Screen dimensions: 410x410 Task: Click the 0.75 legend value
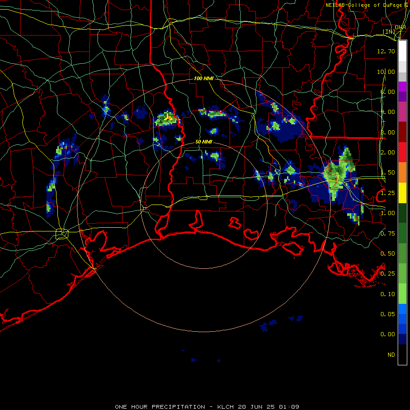388,234
